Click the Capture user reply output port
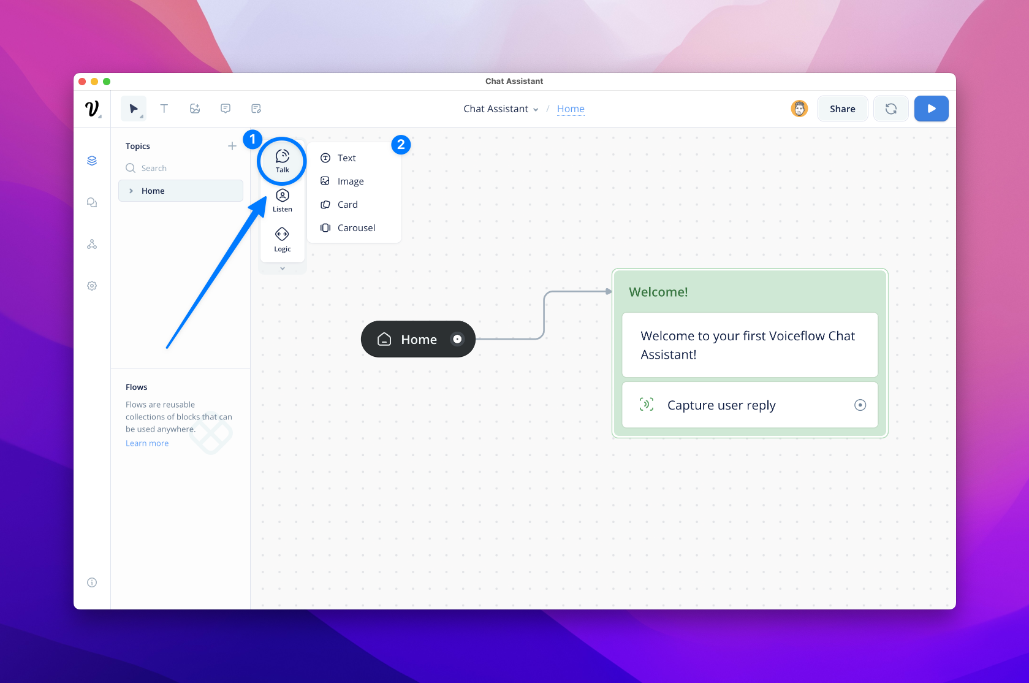Viewport: 1029px width, 683px height. pyautogui.click(x=860, y=405)
